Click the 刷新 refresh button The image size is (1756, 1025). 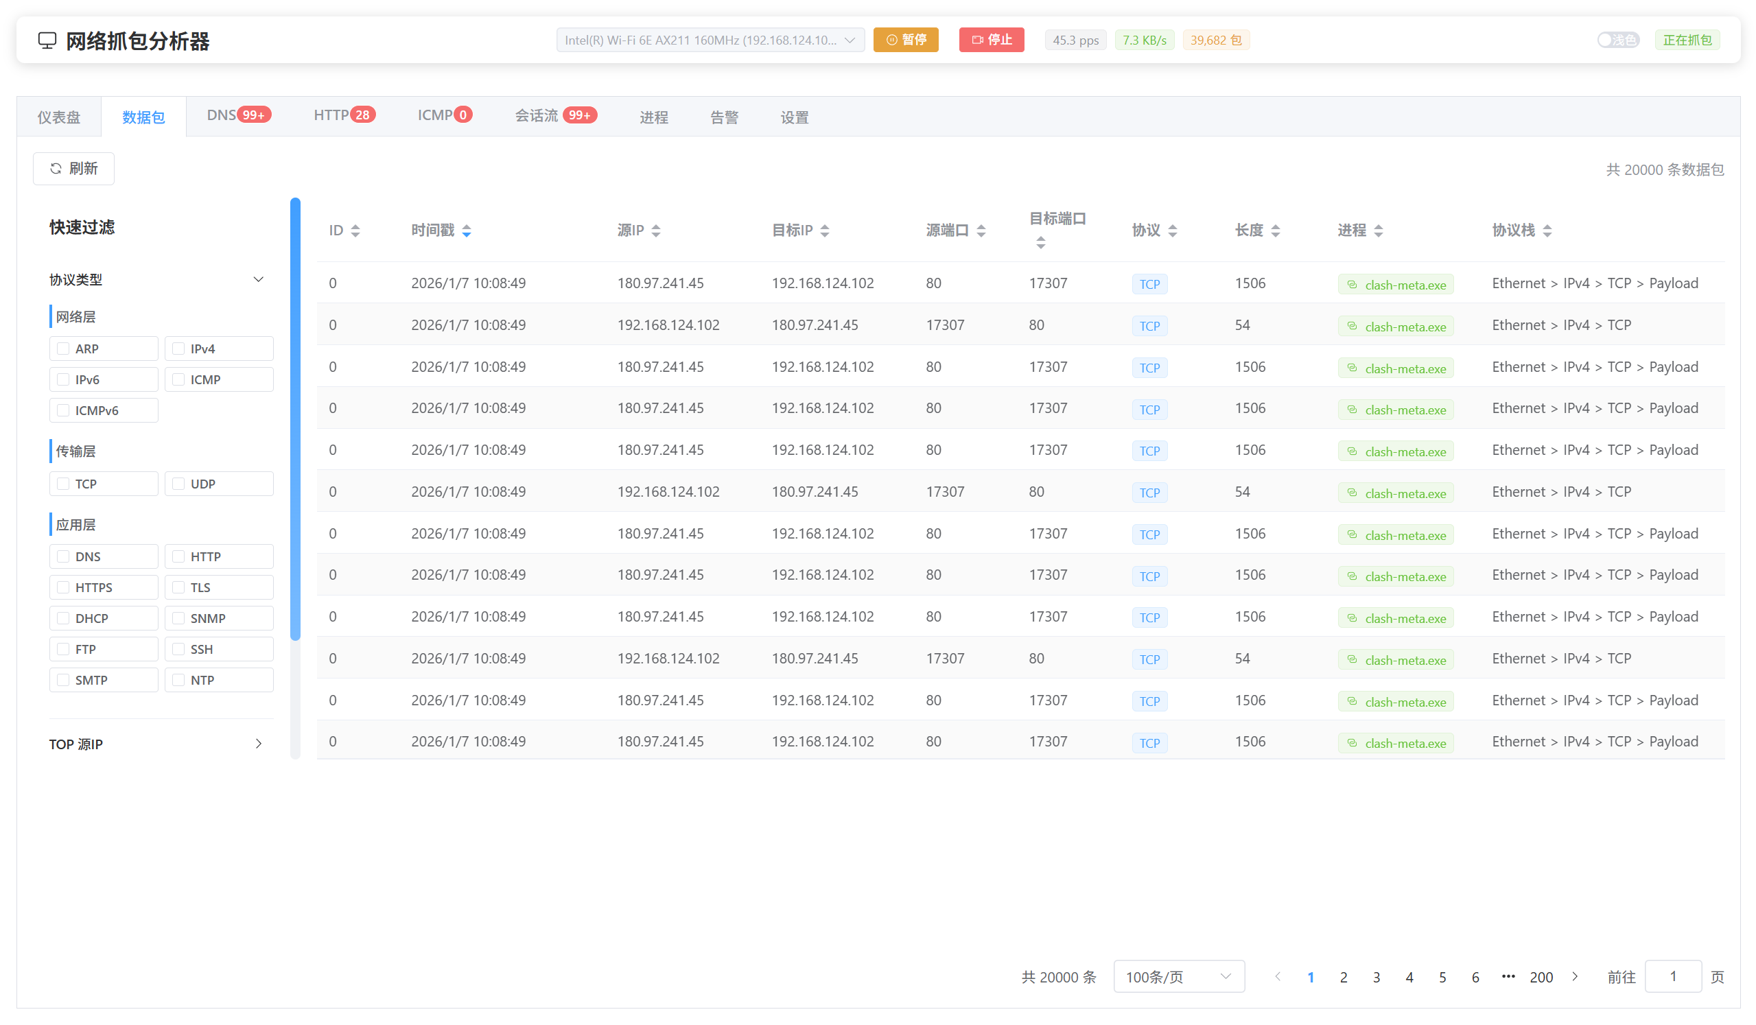click(x=74, y=169)
